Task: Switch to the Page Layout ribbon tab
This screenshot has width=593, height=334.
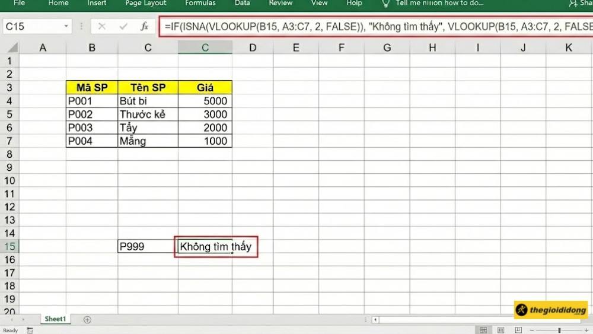Action: click(x=146, y=3)
